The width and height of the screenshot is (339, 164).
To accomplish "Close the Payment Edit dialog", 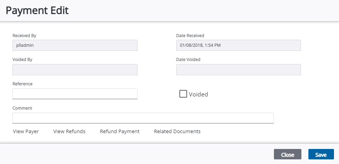I will (x=287, y=154).
